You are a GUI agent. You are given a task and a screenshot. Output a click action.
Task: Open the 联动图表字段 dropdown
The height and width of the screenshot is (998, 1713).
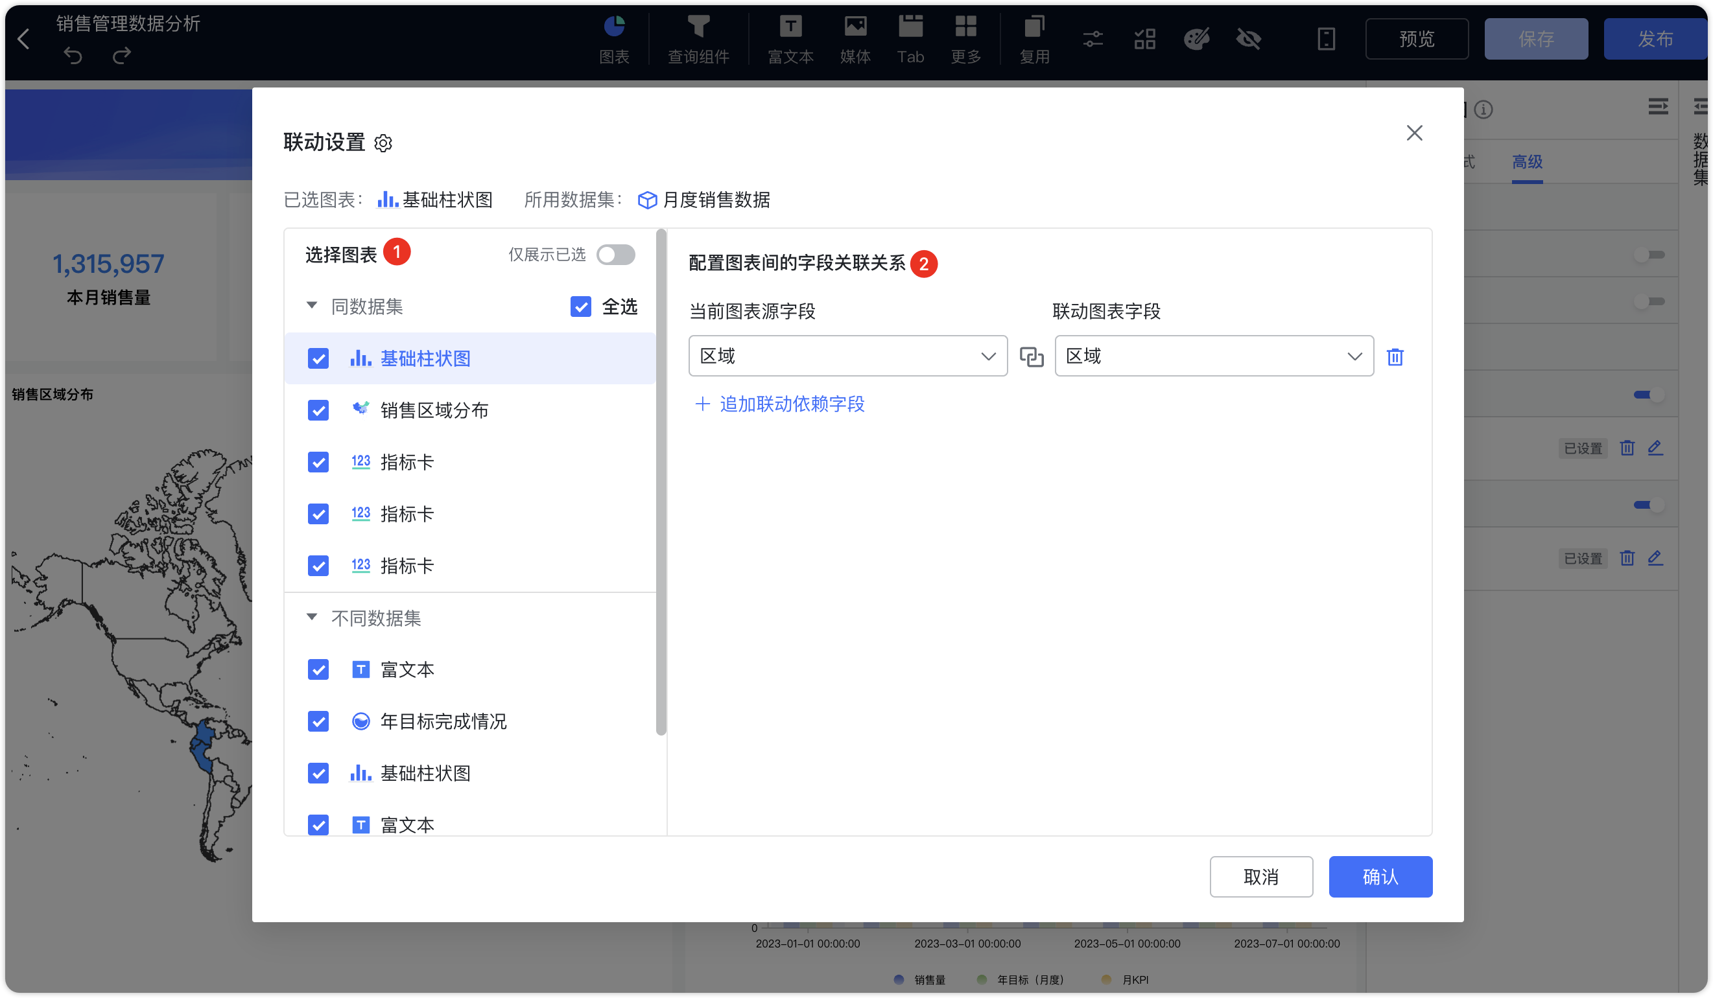pos(1213,356)
